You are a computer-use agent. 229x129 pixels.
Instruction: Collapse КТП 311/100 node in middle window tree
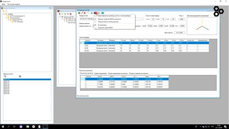tap(64, 21)
